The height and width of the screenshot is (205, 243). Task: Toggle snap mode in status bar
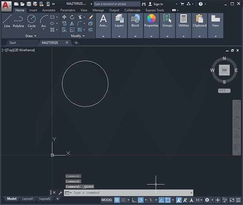coord(123,200)
